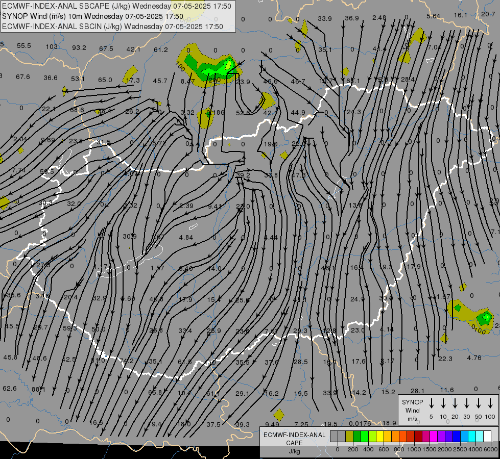
Task: Click the SYNOP Wind m/s legend label
Action: click(x=412, y=410)
